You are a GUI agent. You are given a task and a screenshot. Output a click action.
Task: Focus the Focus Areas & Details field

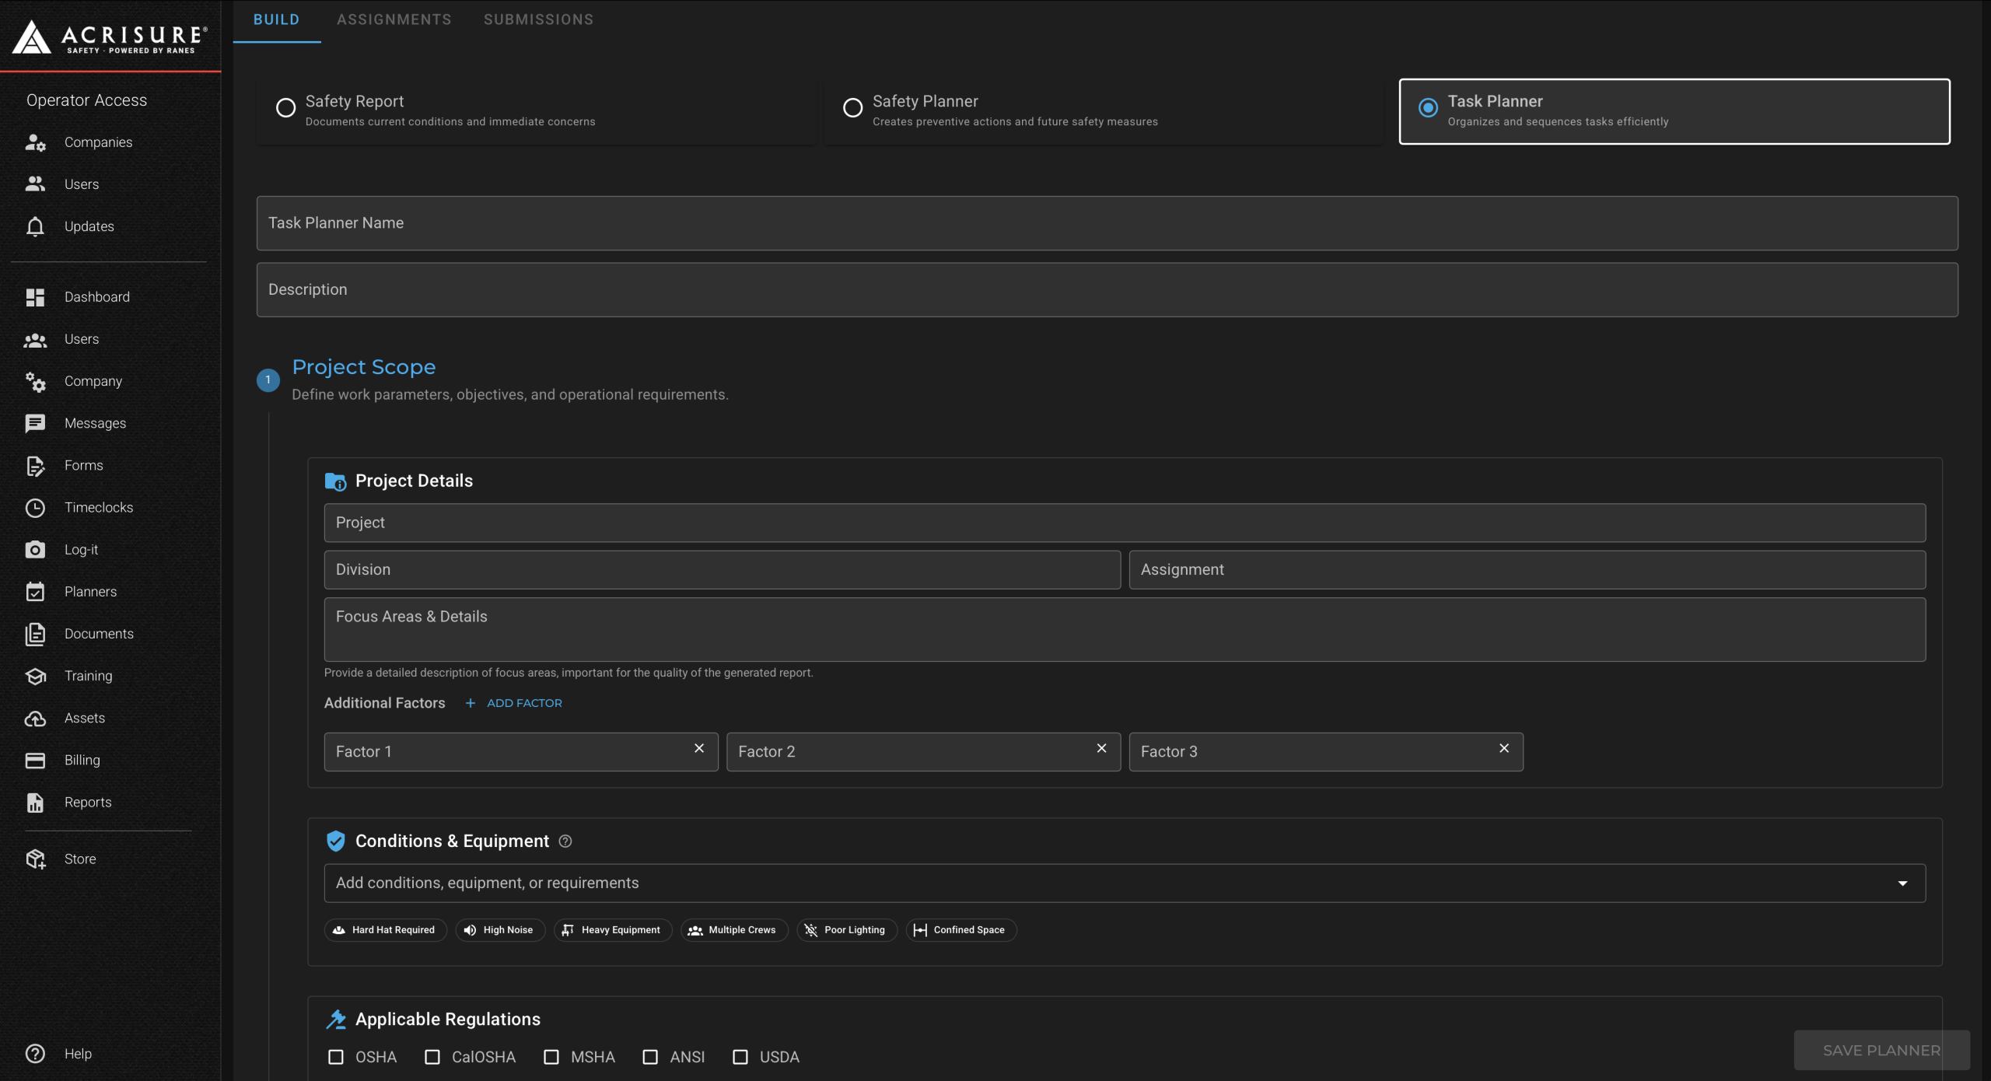pos(1125,629)
